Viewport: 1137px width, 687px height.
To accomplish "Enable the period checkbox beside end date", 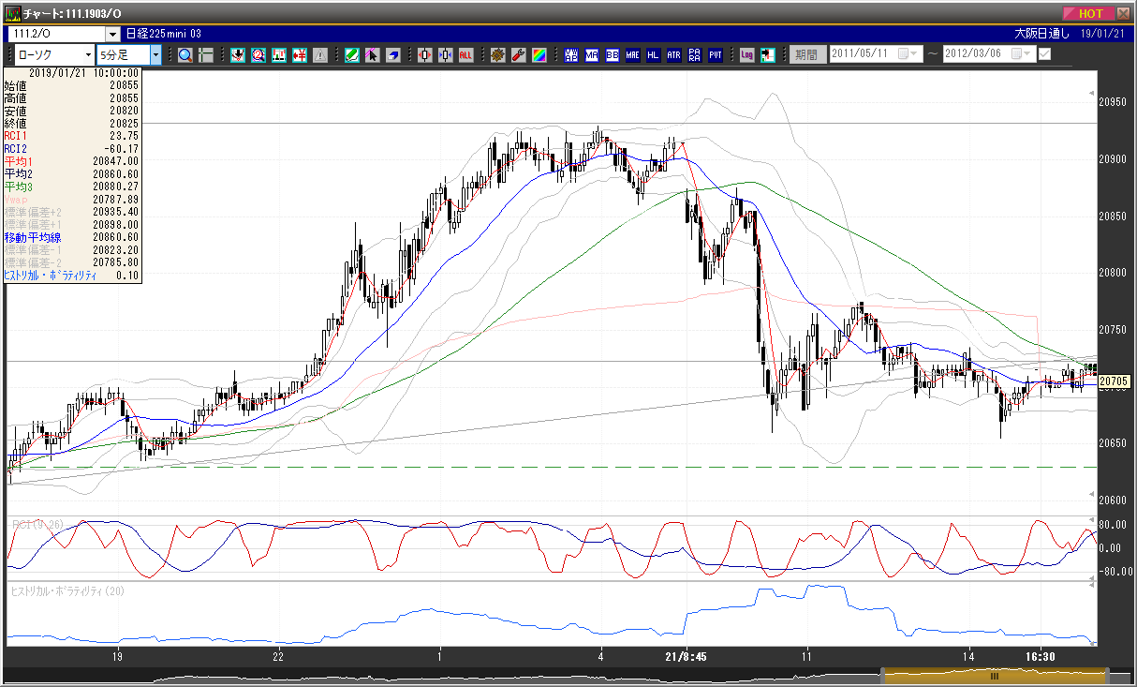I will coord(1044,53).
